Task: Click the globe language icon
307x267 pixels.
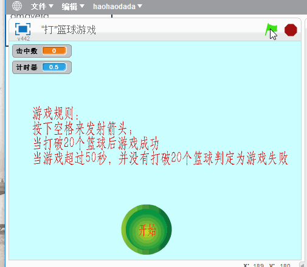Action: click(x=17, y=6)
